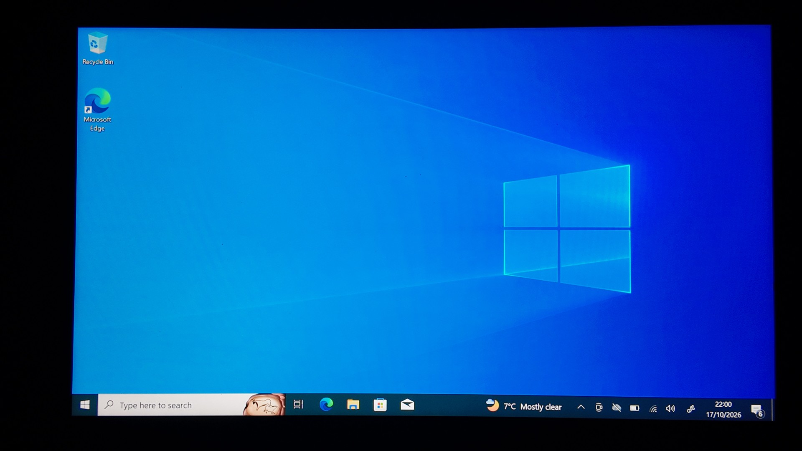Open the speaker volume tray icon
This screenshot has height=451, width=802.
[x=670, y=409]
